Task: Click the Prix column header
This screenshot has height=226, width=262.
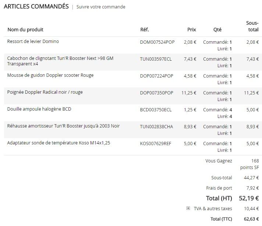Action: 191,30
